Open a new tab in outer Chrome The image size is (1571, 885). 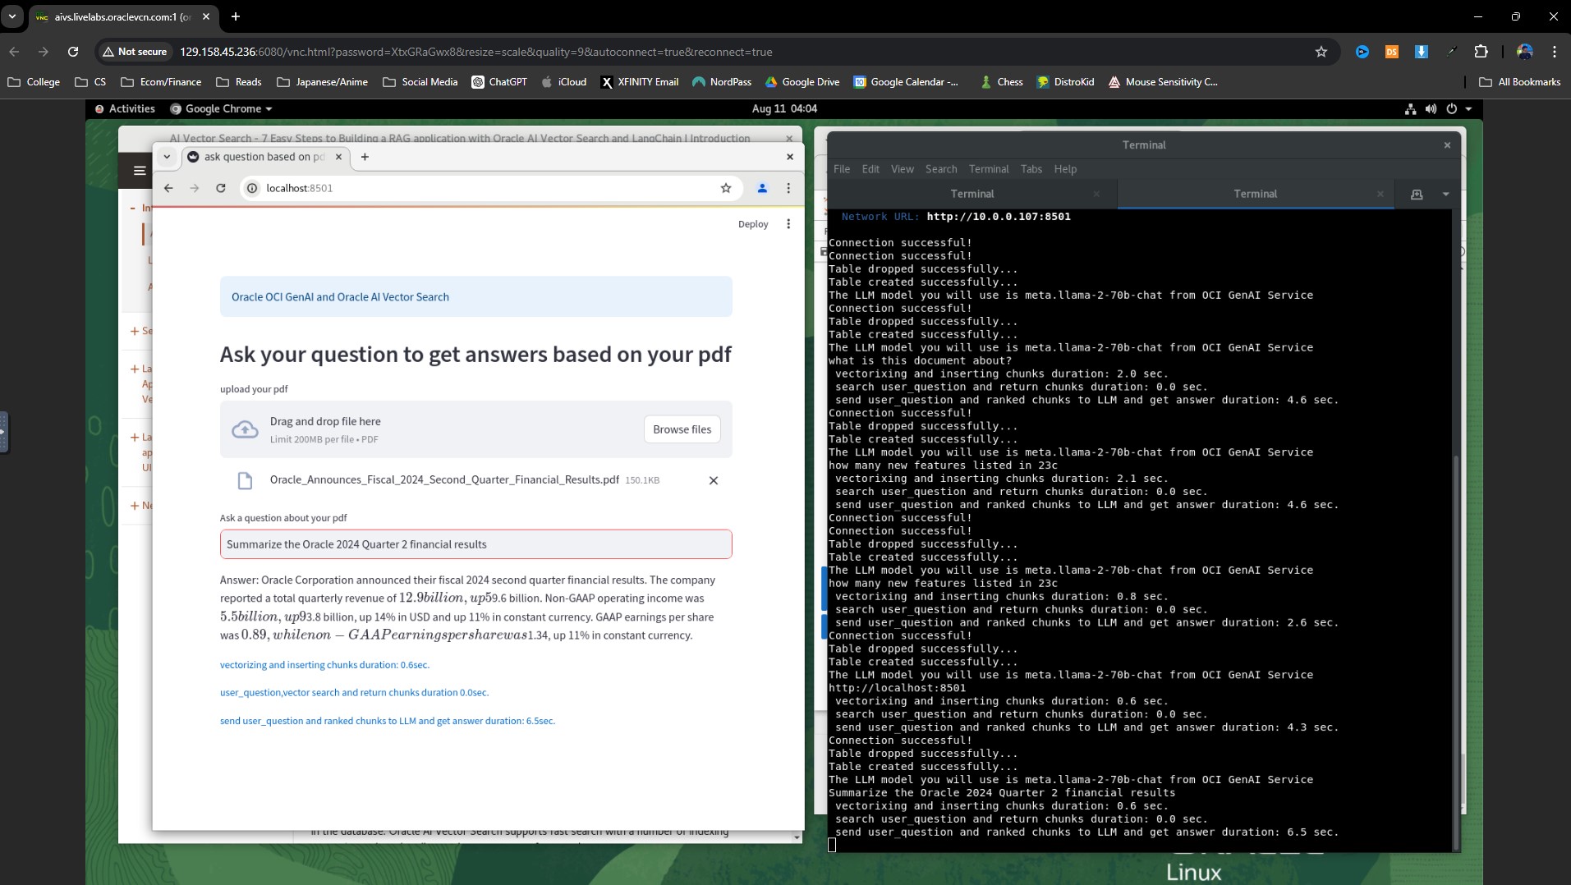tap(236, 16)
